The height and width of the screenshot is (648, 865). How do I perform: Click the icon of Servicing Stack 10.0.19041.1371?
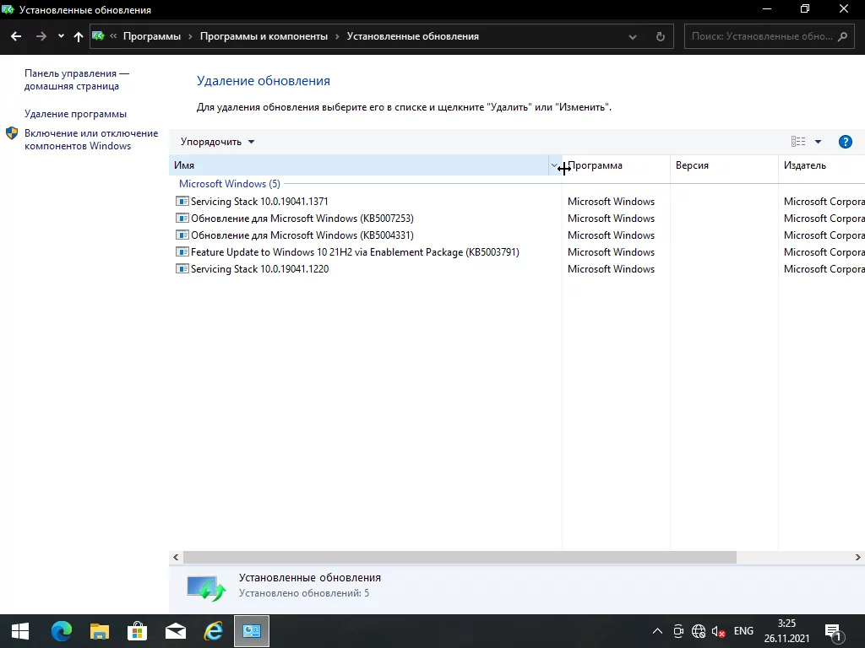click(182, 202)
